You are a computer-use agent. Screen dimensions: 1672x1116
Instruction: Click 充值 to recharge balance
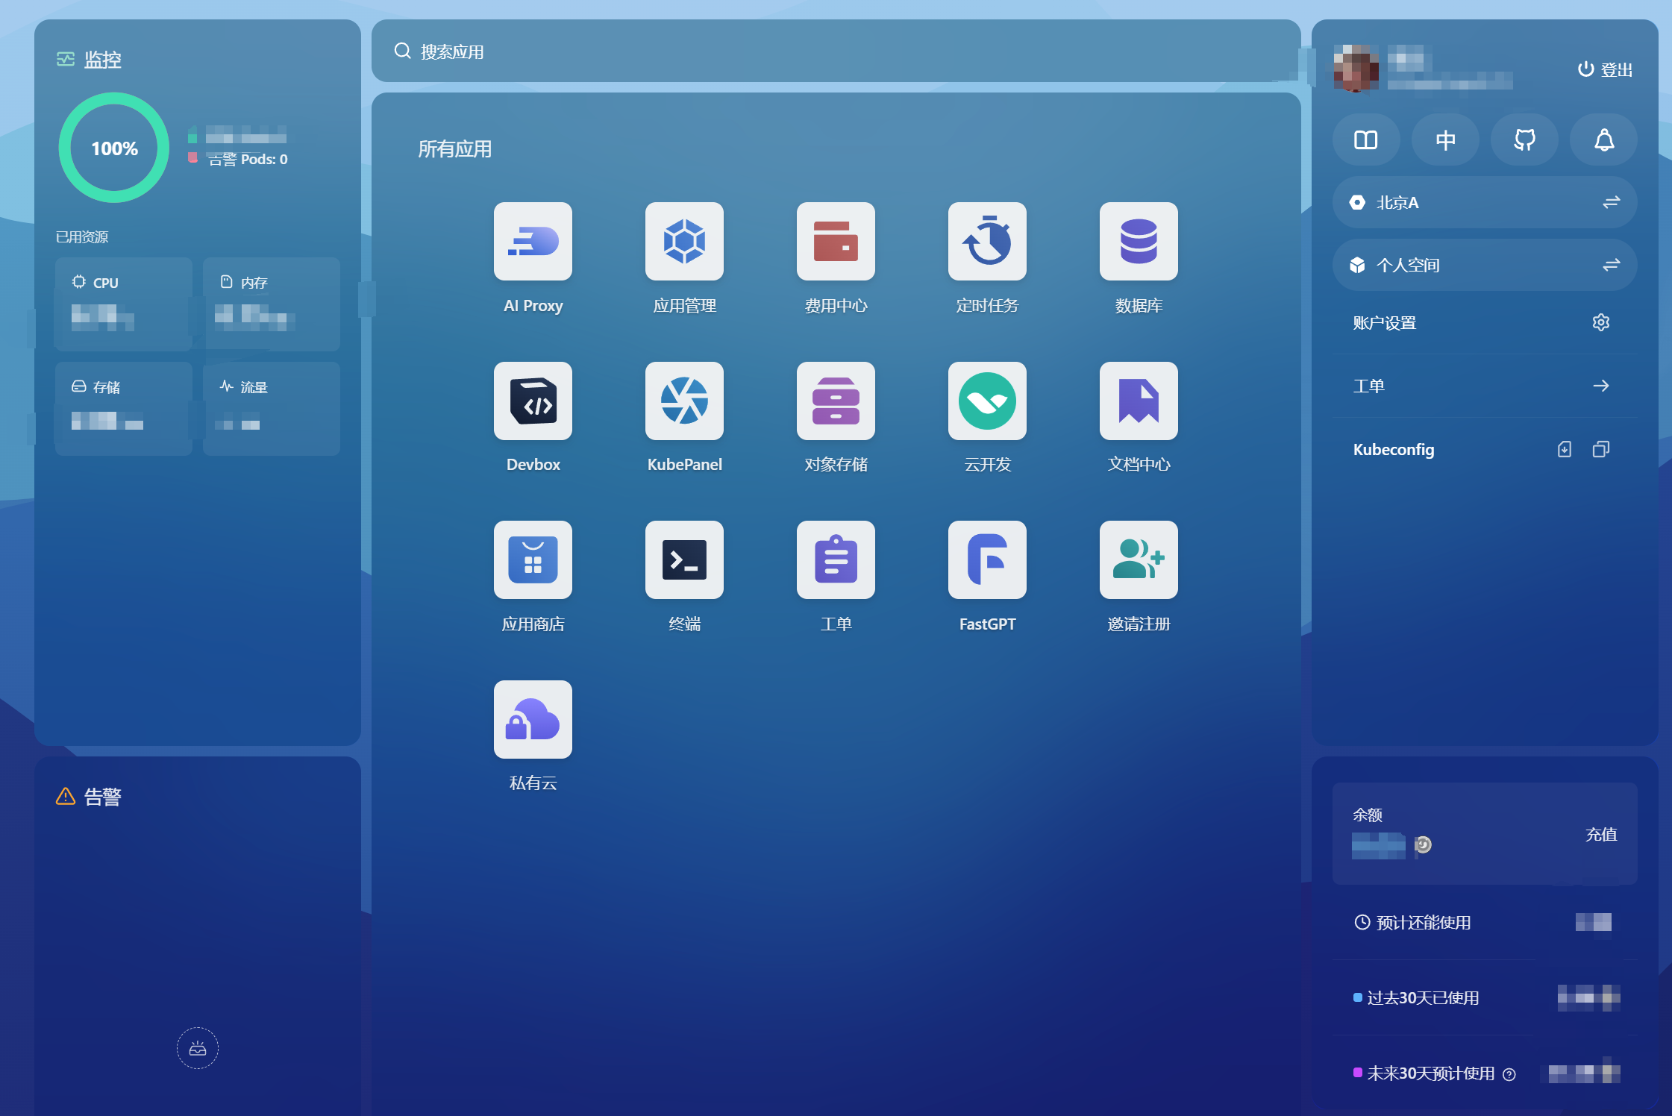coord(1601,834)
